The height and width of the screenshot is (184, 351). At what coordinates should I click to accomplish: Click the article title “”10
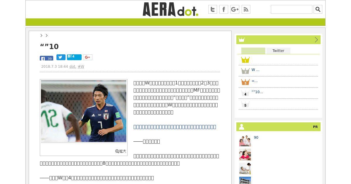tap(49, 46)
